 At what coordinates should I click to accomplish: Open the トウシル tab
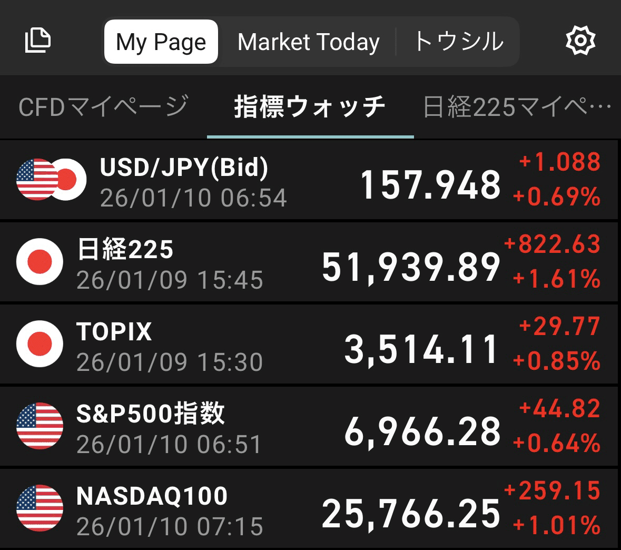tap(458, 42)
